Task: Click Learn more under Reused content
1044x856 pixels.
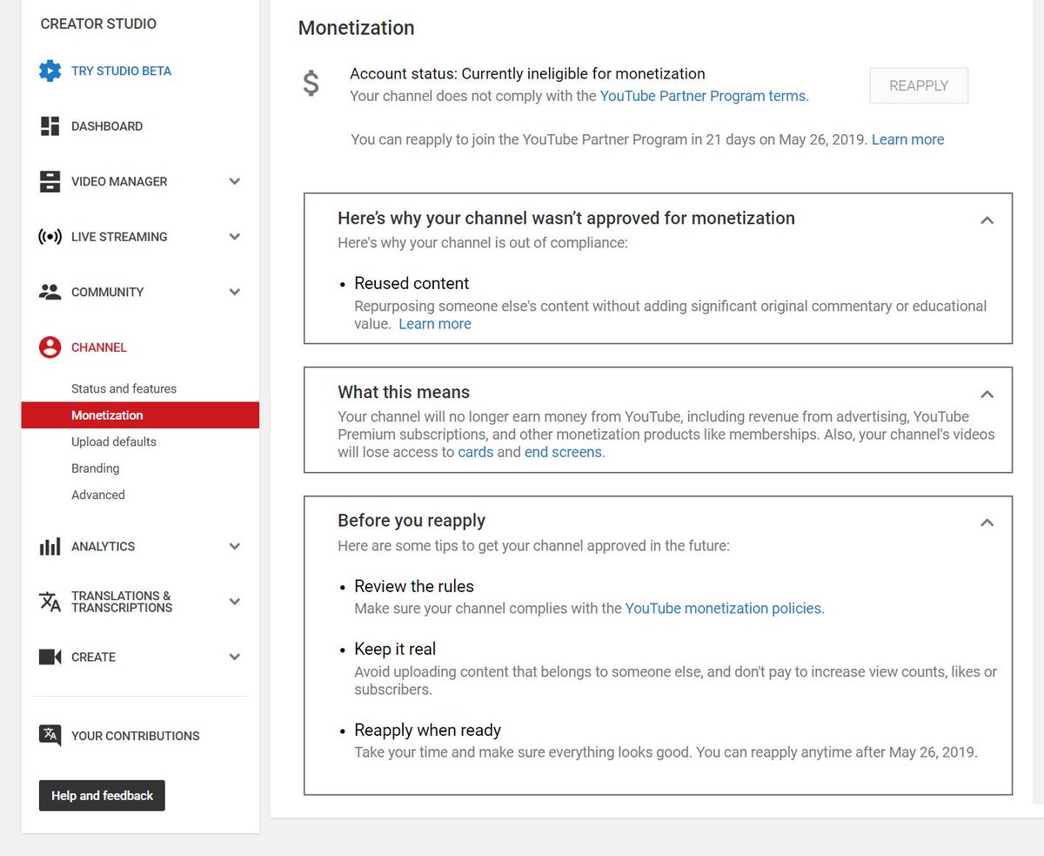Action: click(435, 324)
